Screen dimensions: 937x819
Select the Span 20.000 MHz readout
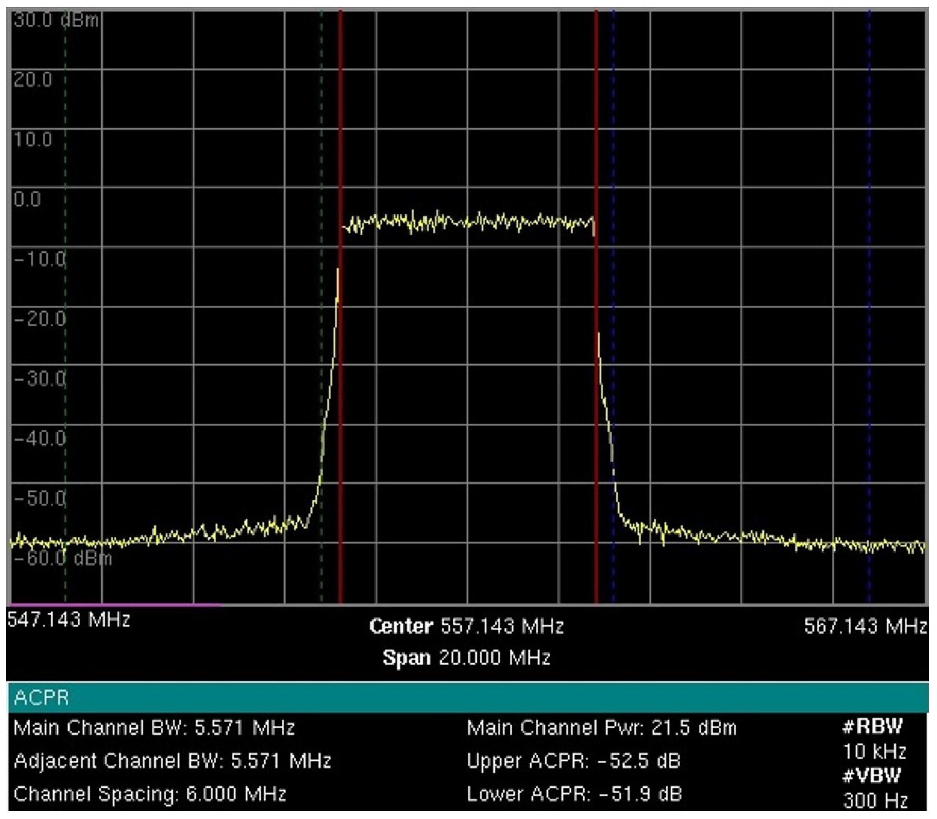[x=466, y=658]
